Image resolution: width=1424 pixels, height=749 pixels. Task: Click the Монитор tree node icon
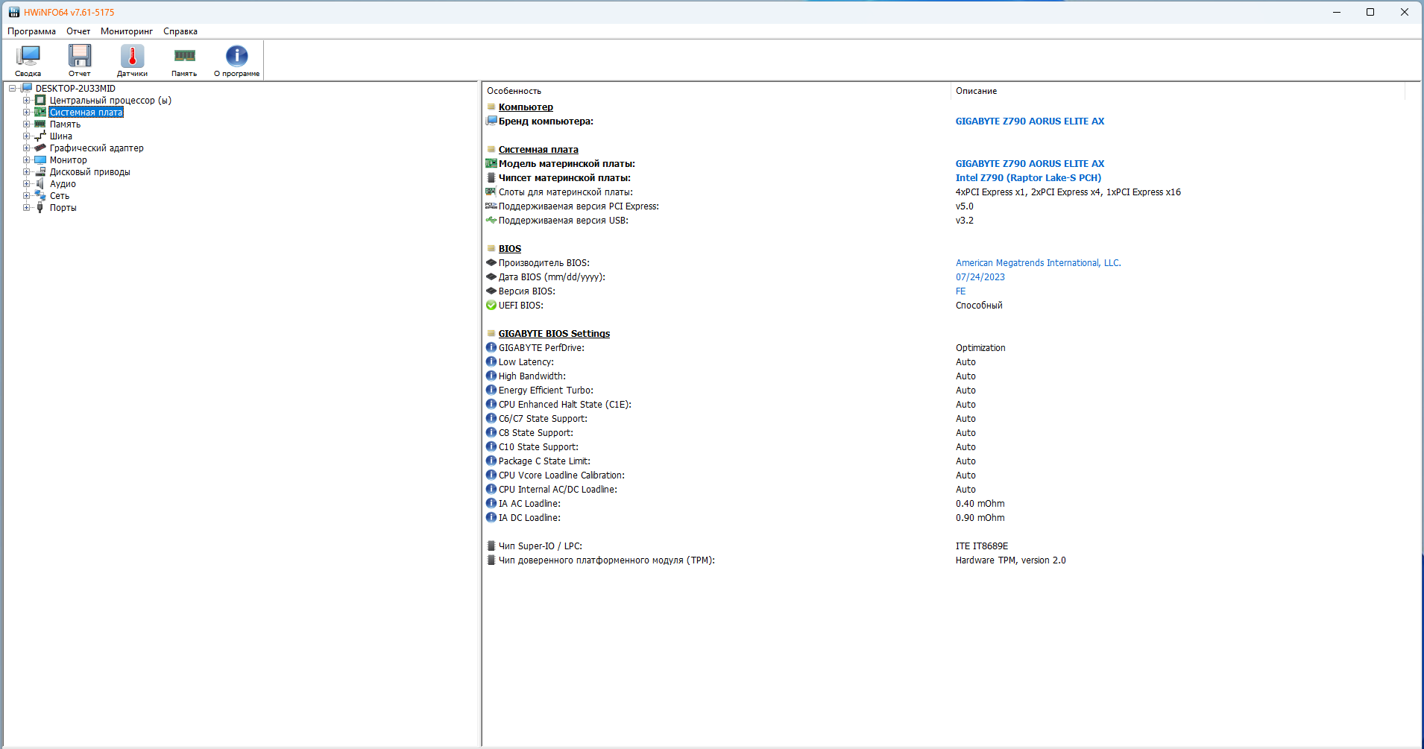[40, 159]
